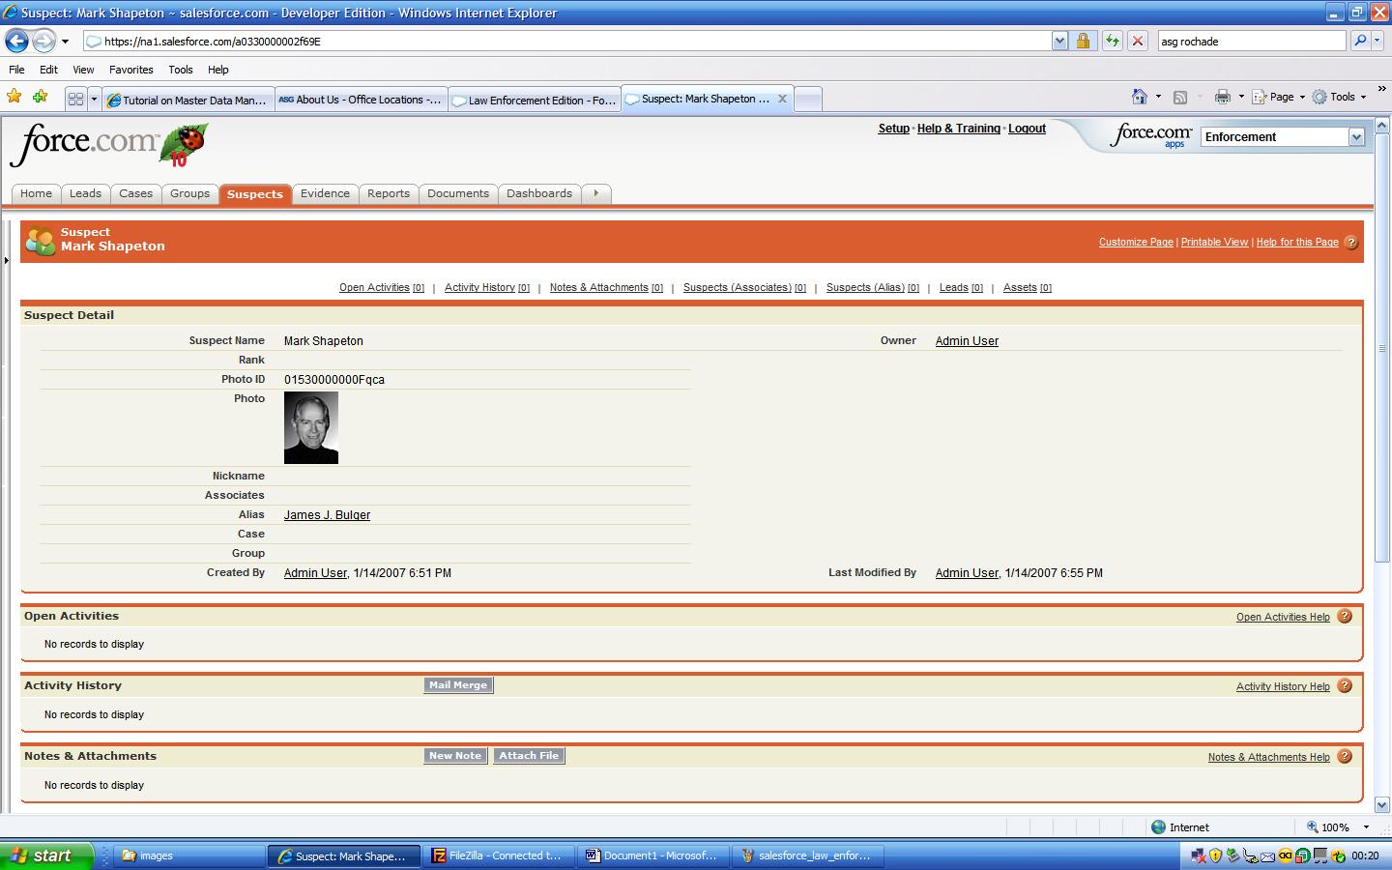
Task: Open the Reports tab
Action: tap(389, 193)
